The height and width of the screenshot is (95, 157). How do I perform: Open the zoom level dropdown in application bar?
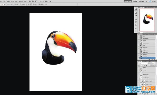(42, 1)
